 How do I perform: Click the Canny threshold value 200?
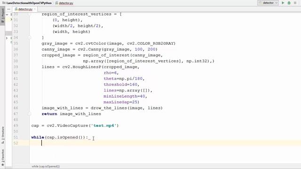[x=151, y=49]
